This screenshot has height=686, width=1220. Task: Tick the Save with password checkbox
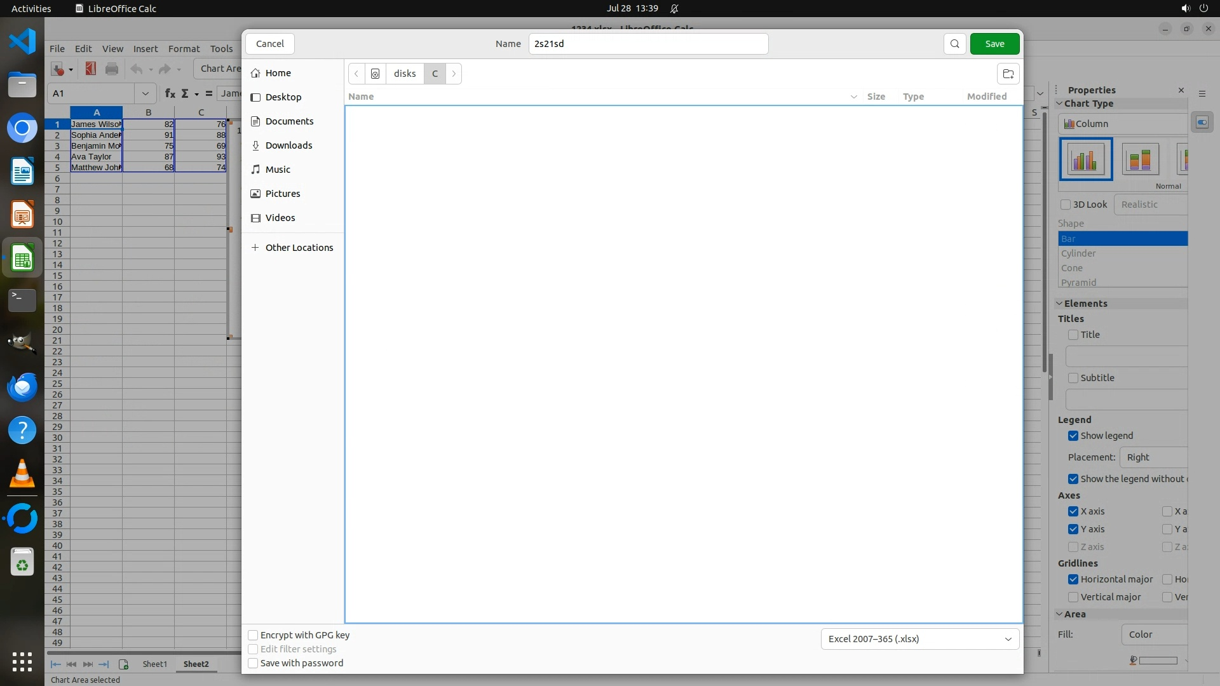click(253, 663)
